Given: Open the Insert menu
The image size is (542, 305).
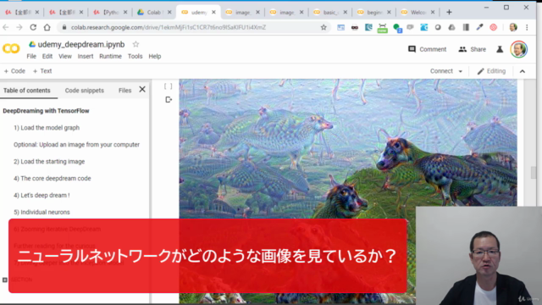Looking at the screenshot, I should [x=86, y=57].
